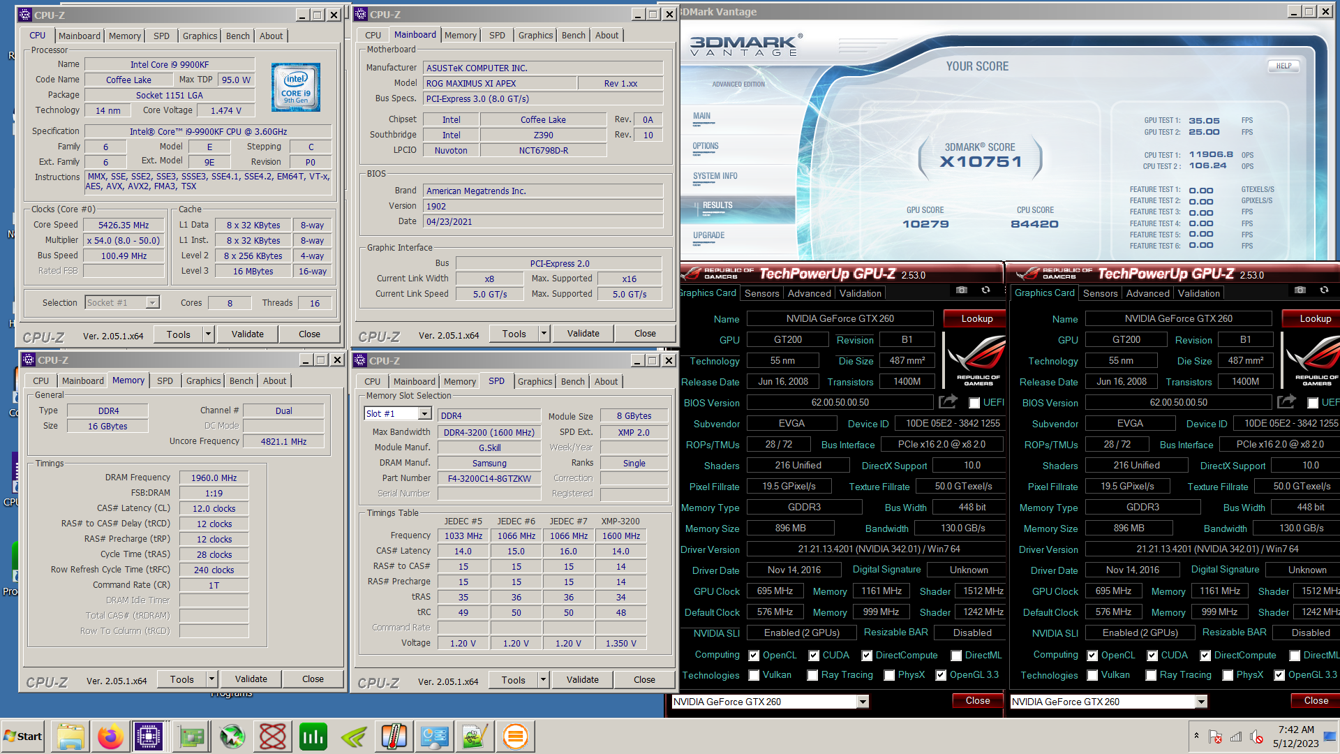Click Validate in CPU-Z Memory window
1340x754 pixels.
point(251,679)
